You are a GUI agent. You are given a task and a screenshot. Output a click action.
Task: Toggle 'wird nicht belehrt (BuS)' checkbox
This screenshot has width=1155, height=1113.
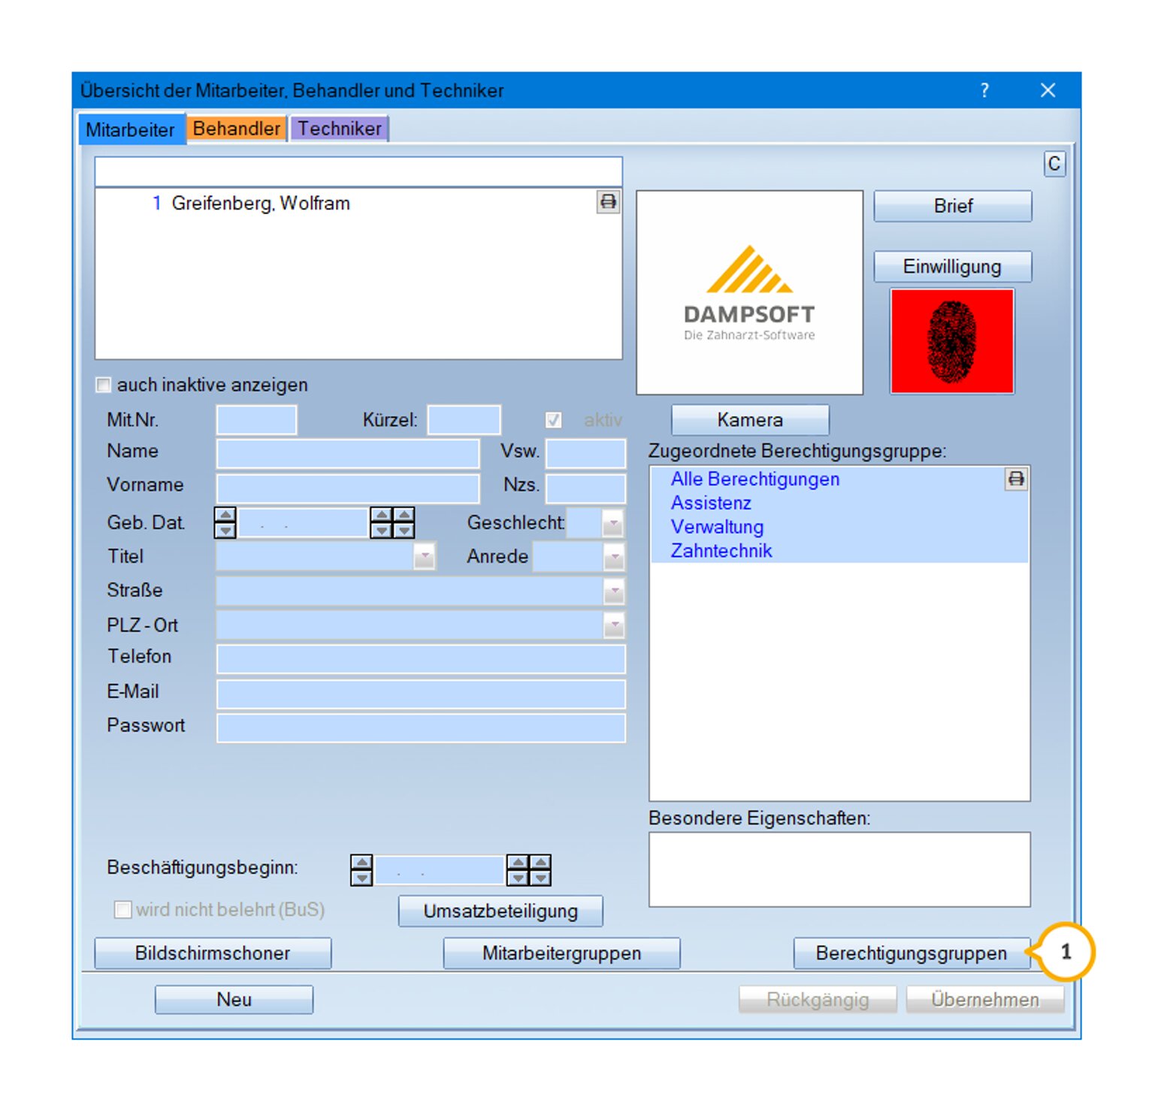pos(122,909)
